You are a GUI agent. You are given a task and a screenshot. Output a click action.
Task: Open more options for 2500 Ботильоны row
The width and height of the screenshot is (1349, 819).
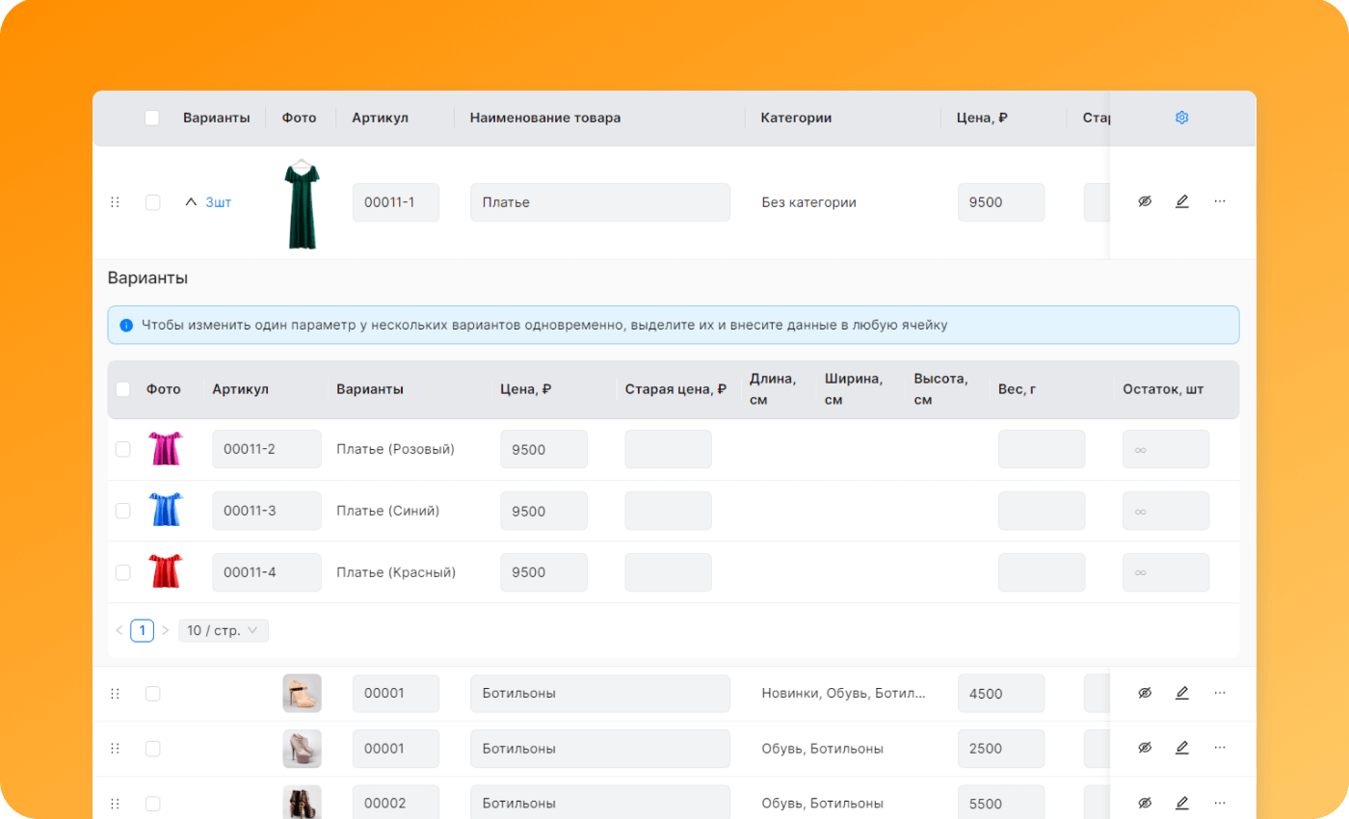tap(1219, 748)
